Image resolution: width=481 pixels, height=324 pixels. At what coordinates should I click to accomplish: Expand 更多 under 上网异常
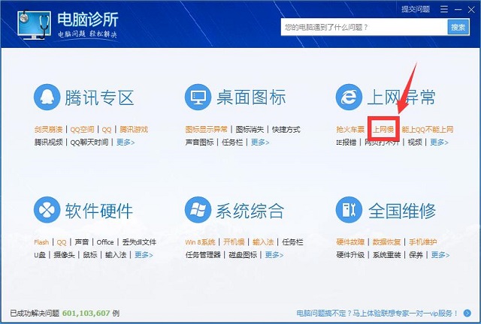click(439, 142)
